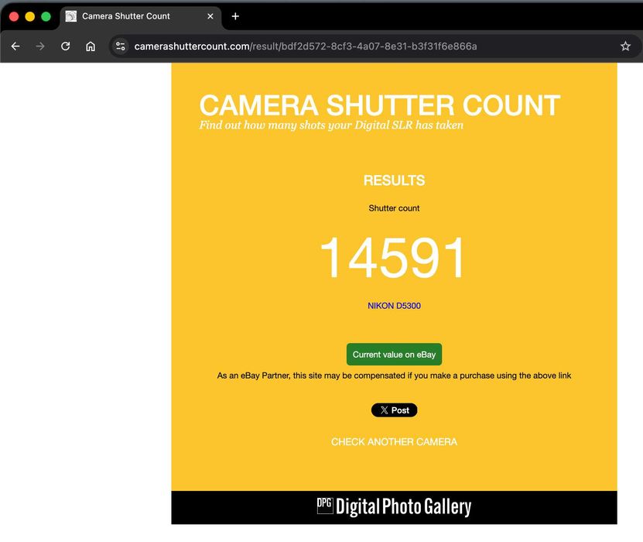Click the RESULTS heading text
Screen dimensions: 643x542
[394, 180]
